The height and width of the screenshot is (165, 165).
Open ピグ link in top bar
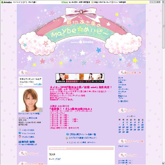24,2
